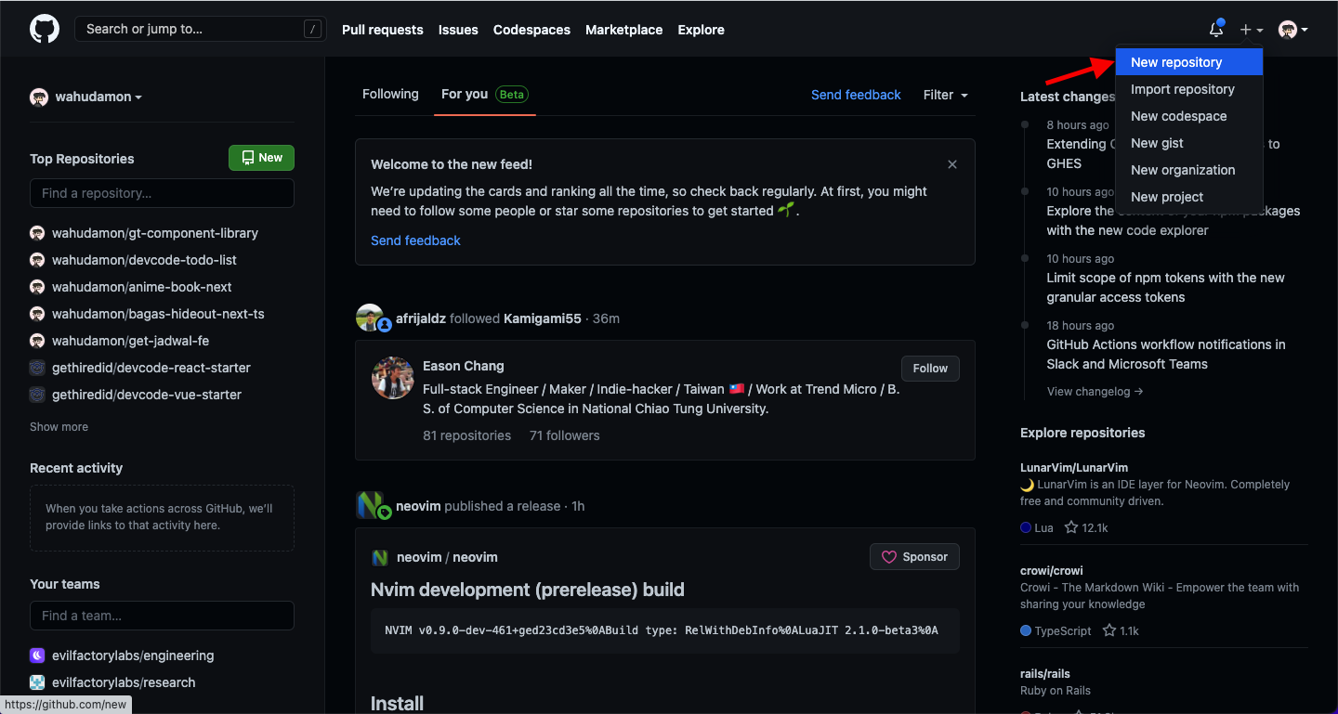Select New gist menu item

1189,143
